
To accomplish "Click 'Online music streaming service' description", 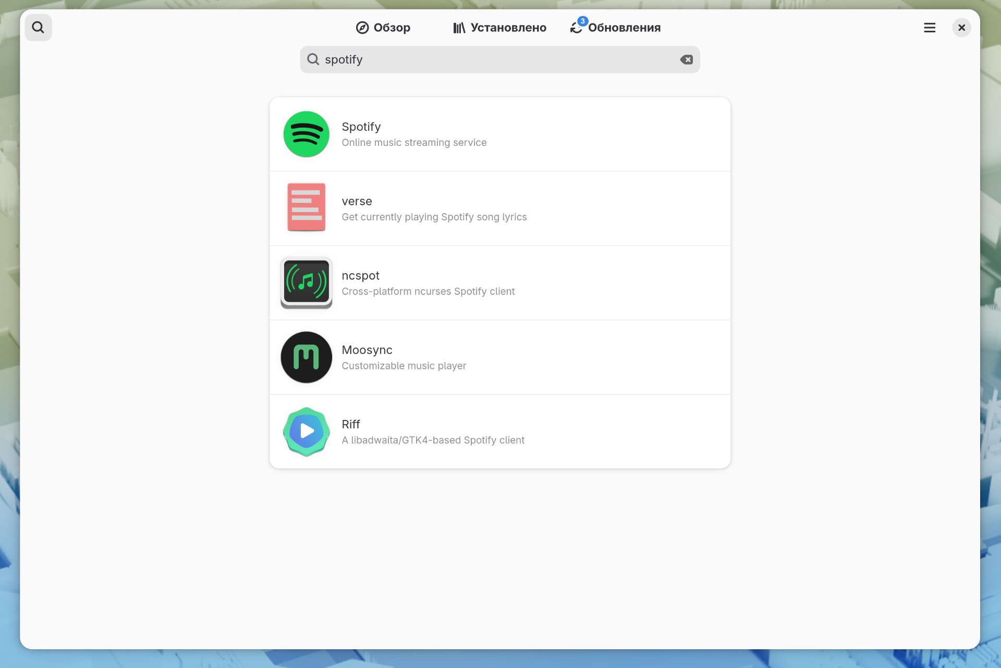I will (x=414, y=143).
